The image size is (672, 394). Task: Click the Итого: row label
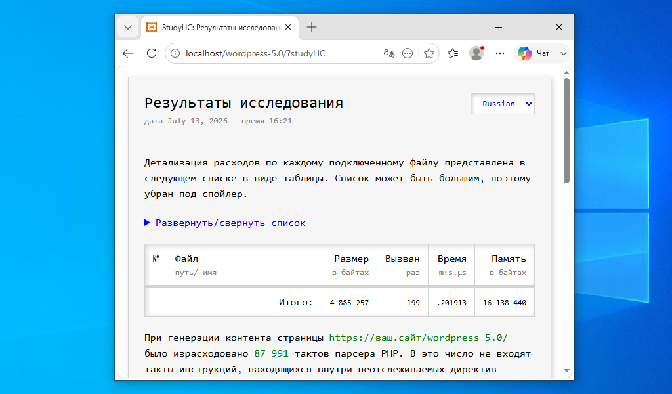(296, 302)
